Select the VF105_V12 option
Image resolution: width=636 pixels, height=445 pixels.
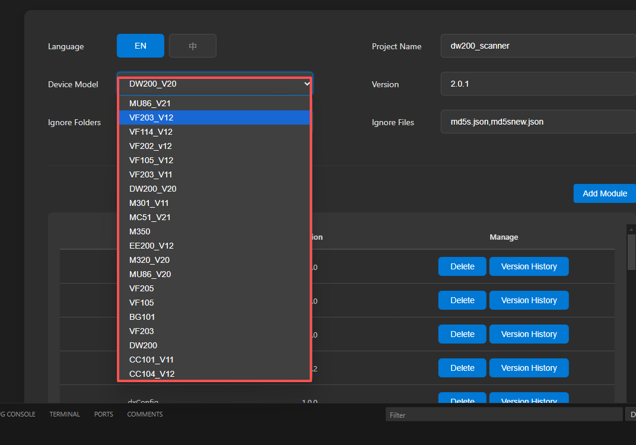click(x=149, y=160)
